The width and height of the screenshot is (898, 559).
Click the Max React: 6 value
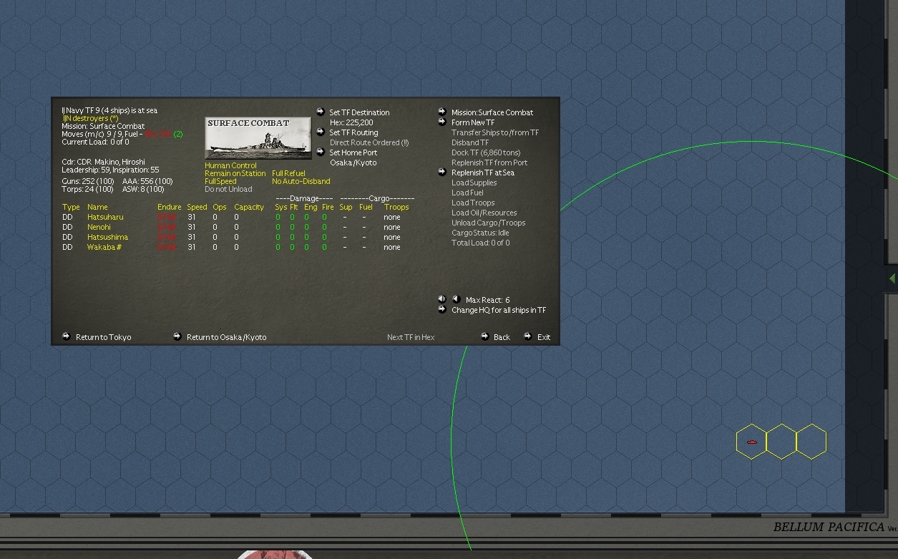[488, 300]
